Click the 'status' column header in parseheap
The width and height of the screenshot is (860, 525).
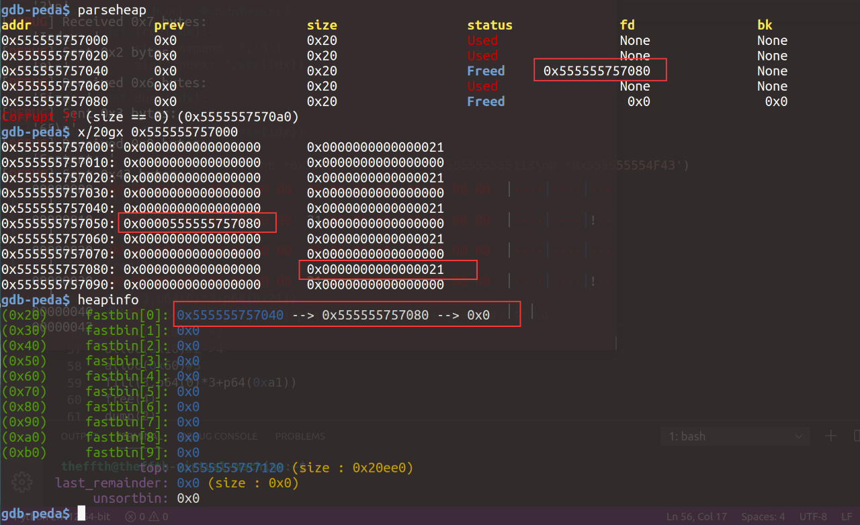pos(490,26)
